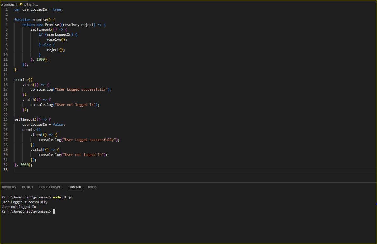Click line number 15 in the gutter

tap(6, 80)
